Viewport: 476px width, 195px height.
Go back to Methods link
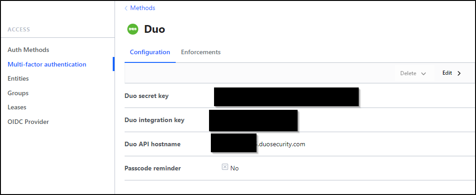[x=142, y=8]
